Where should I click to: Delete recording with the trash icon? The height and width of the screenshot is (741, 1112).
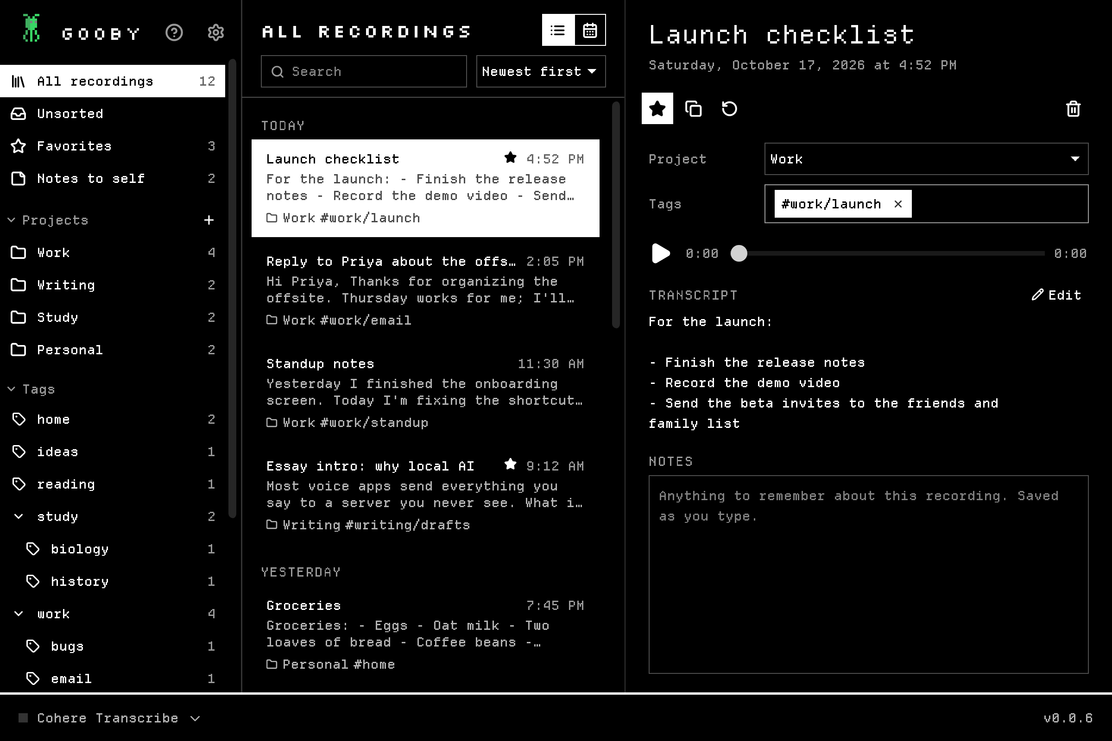(x=1073, y=109)
